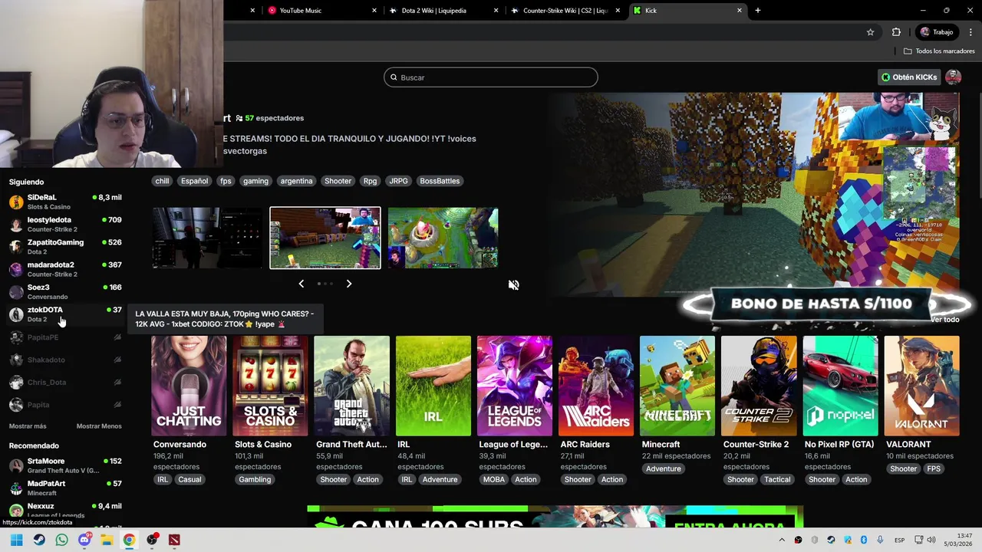The width and height of the screenshot is (982, 552).
Task: Expand the following list with Mostrar más
Action: point(28,426)
